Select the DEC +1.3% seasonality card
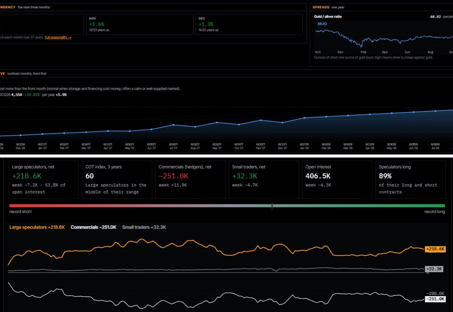This screenshot has width=453, height=312. coord(249,25)
